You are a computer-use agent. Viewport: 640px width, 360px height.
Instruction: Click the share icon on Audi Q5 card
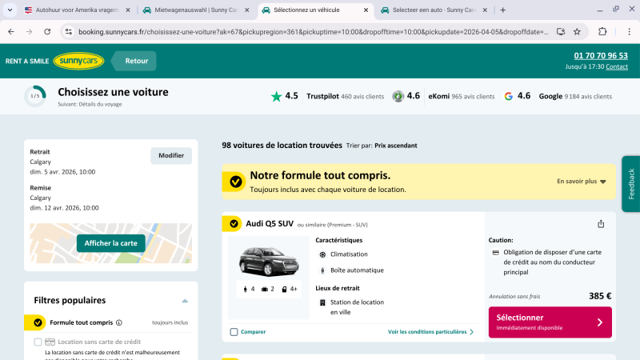[x=601, y=224]
